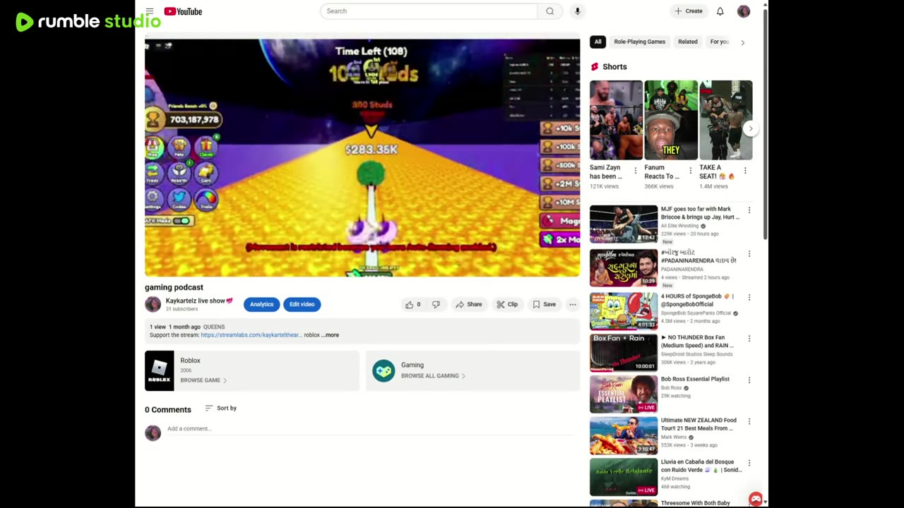904x508 pixels.
Task: Click the Clip button
Action: click(507, 305)
